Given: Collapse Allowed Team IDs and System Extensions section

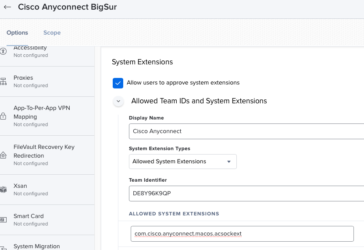Looking at the screenshot, I should click(118, 101).
